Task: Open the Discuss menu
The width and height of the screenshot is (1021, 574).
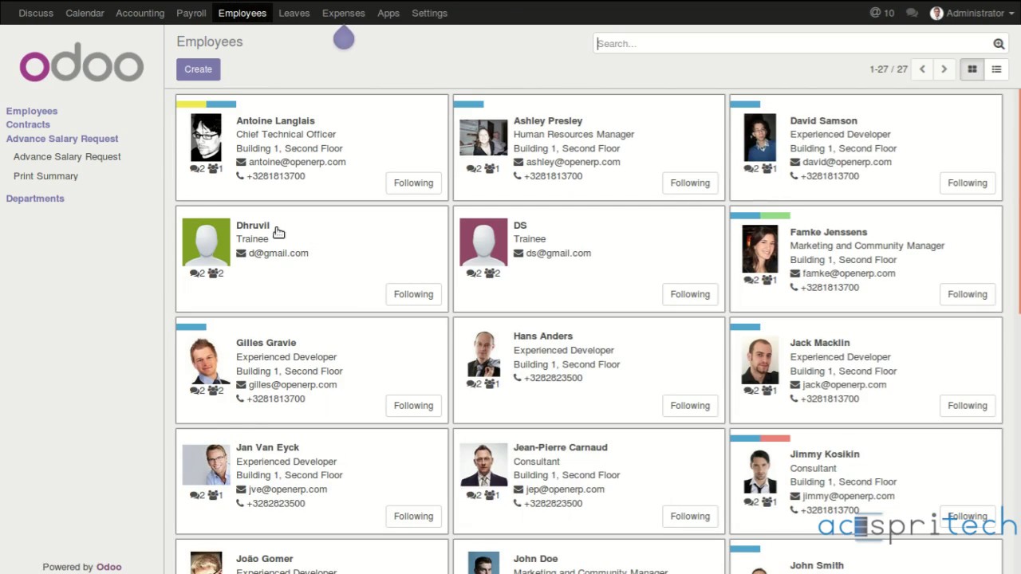Action: [36, 13]
